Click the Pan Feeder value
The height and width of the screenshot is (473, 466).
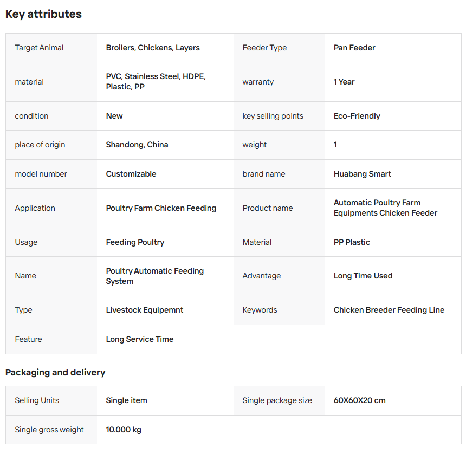coord(354,48)
